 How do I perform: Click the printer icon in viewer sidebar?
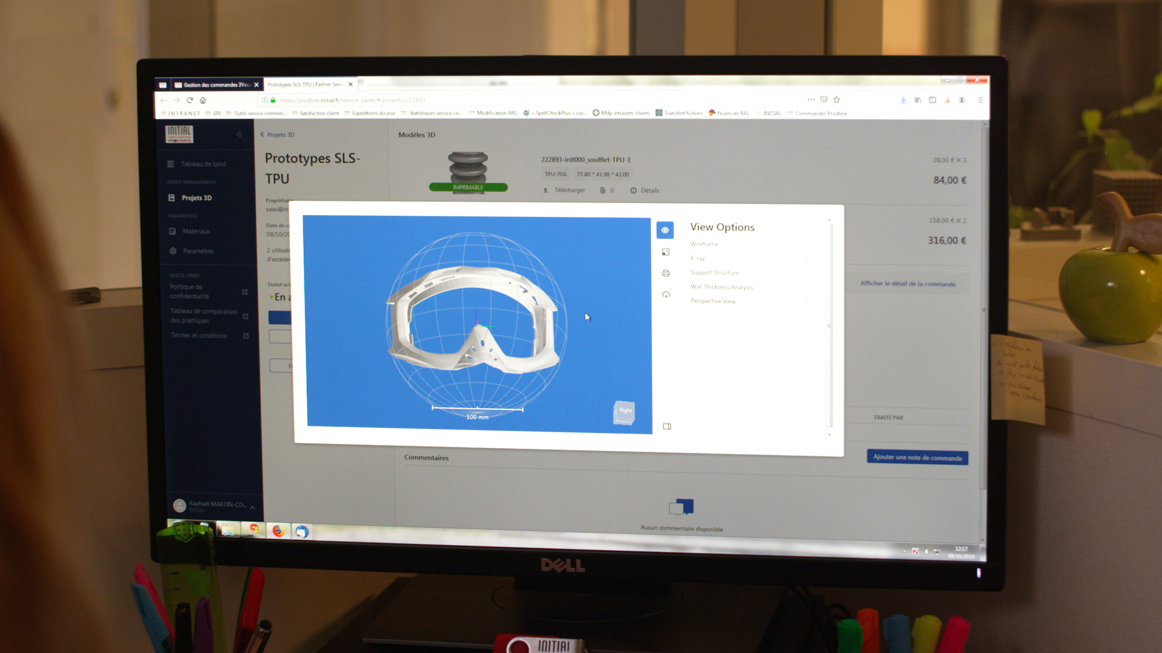pos(666,273)
